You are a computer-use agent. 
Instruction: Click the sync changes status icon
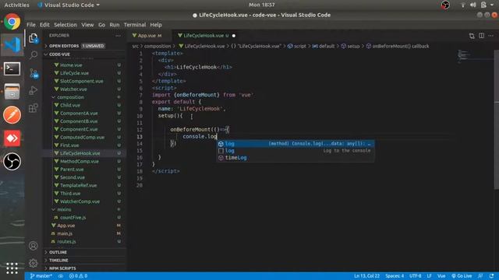(x=61, y=276)
